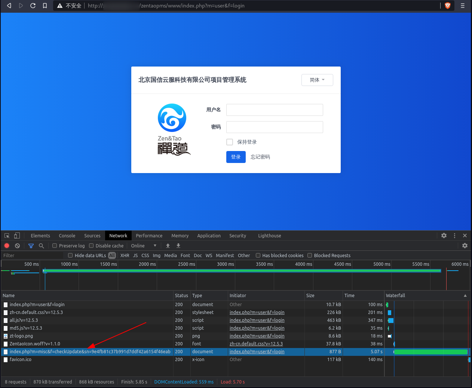The image size is (472, 388).
Task: Open the network search magnifier
Action: [42, 246]
